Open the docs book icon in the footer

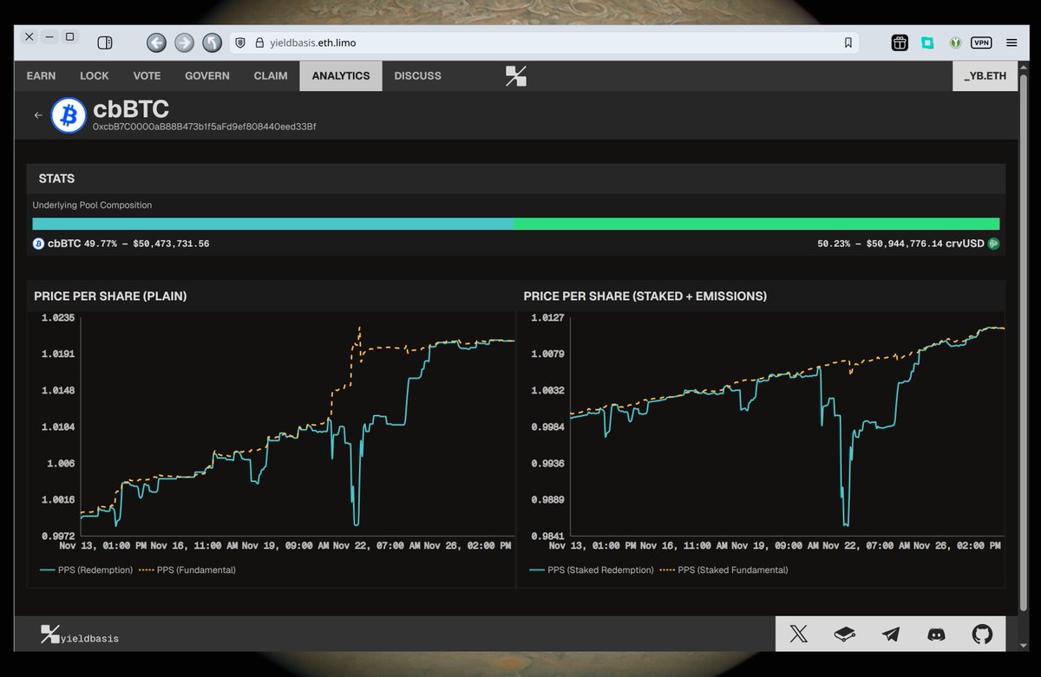point(845,634)
